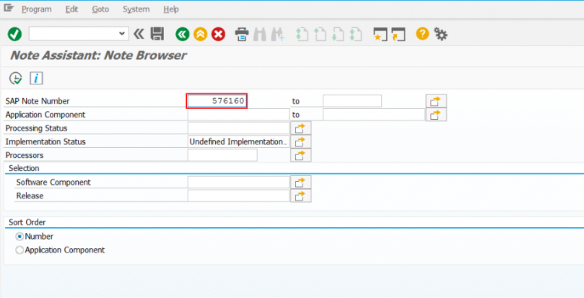Collapse the command field with double chevron
Image resolution: width=584 pixels, height=298 pixels.
click(139, 34)
